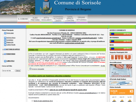Click the folder icon beside TERRITORIO
The image size is (136, 102).
tap(5, 54)
